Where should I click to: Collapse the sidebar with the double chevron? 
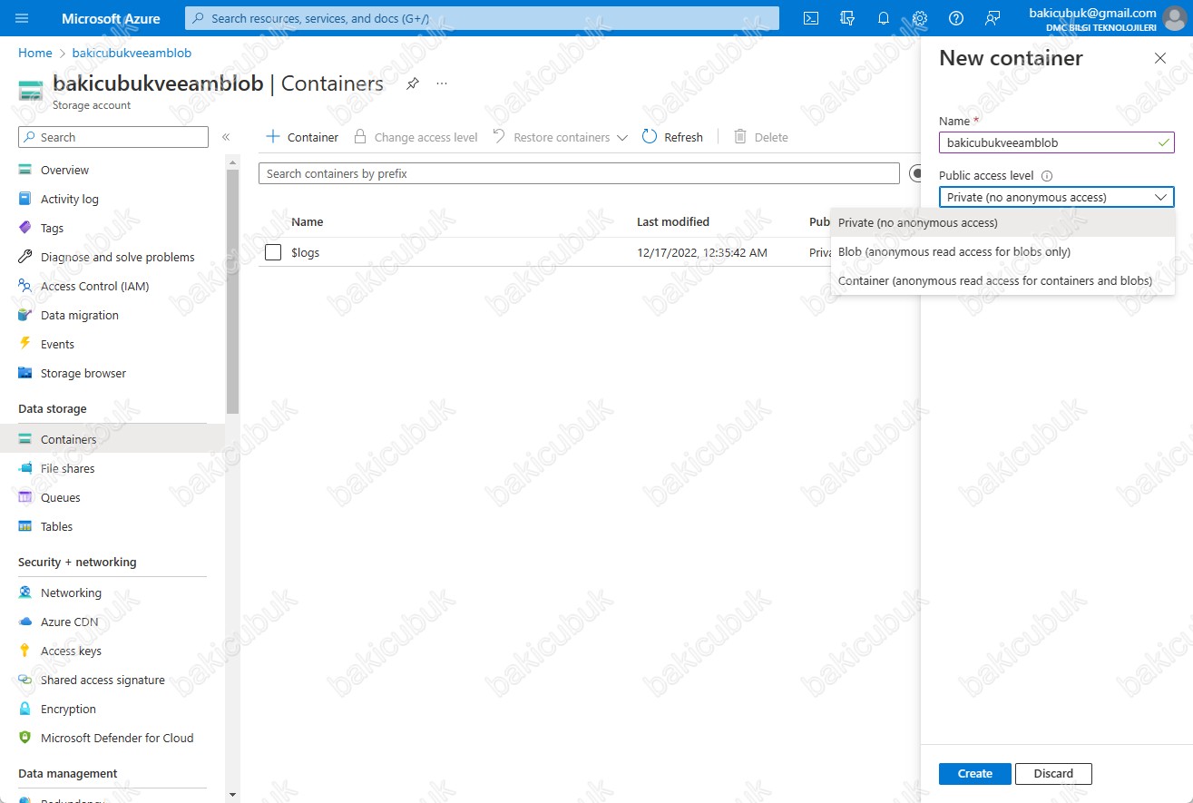(226, 137)
